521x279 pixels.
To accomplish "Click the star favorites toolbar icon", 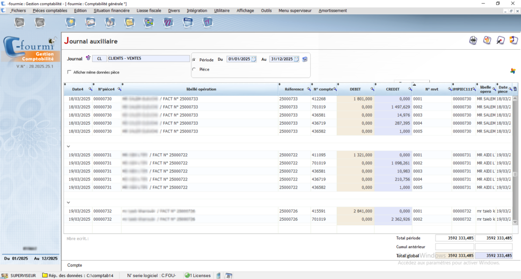I will (x=71, y=22).
